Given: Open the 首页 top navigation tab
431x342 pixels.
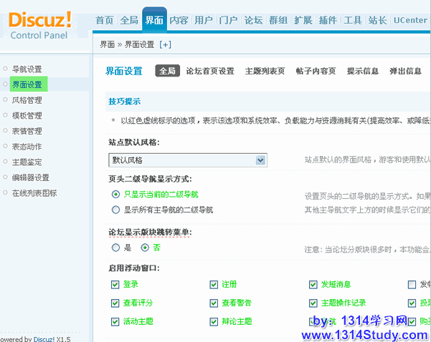Looking at the screenshot, I should [x=105, y=20].
